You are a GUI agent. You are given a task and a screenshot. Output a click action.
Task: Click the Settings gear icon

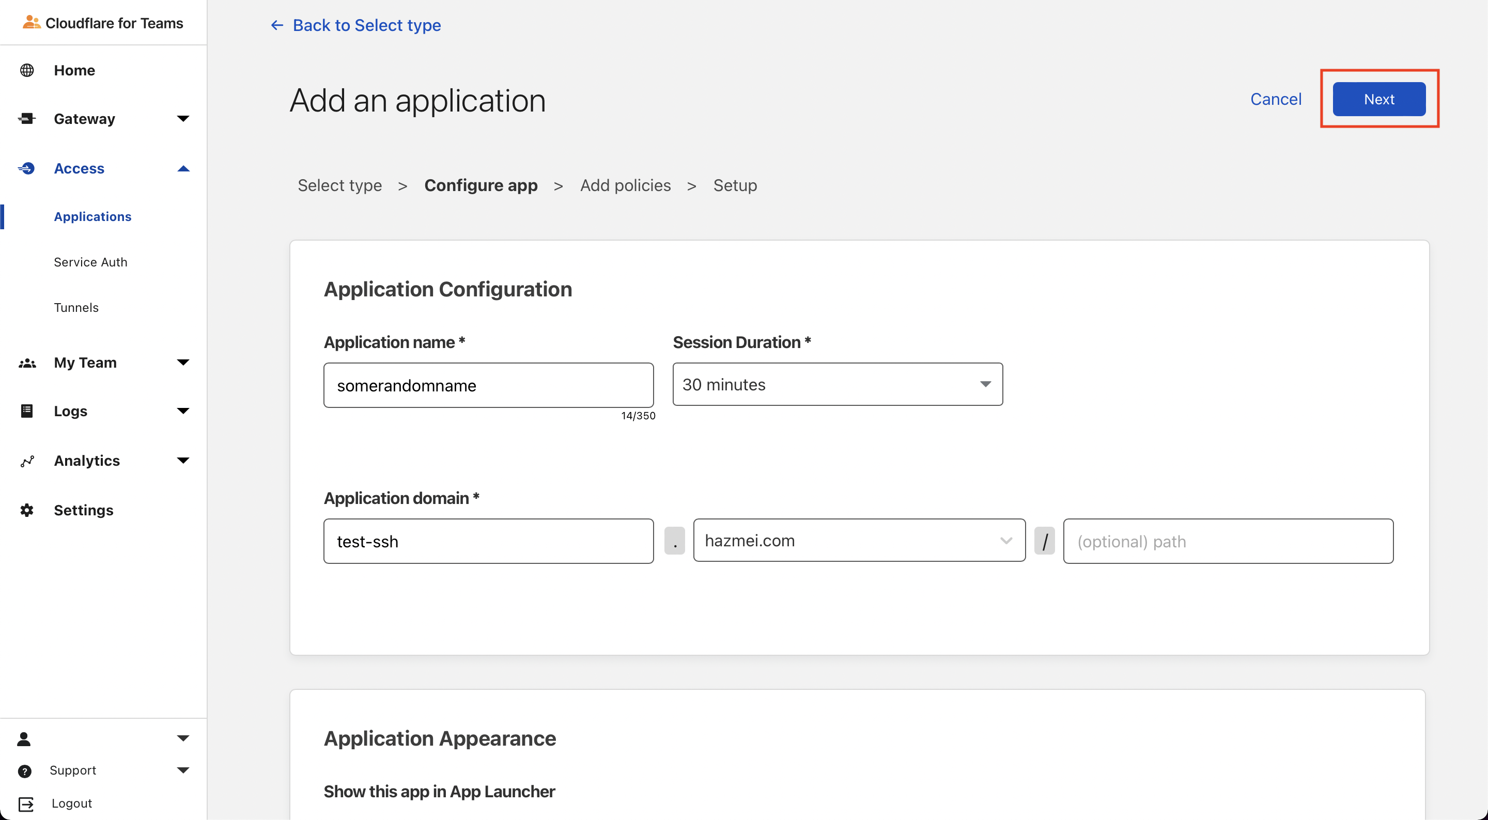tap(26, 510)
